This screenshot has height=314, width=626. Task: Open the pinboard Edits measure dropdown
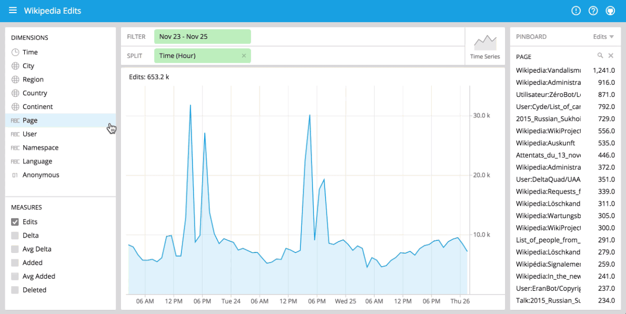click(x=603, y=37)
